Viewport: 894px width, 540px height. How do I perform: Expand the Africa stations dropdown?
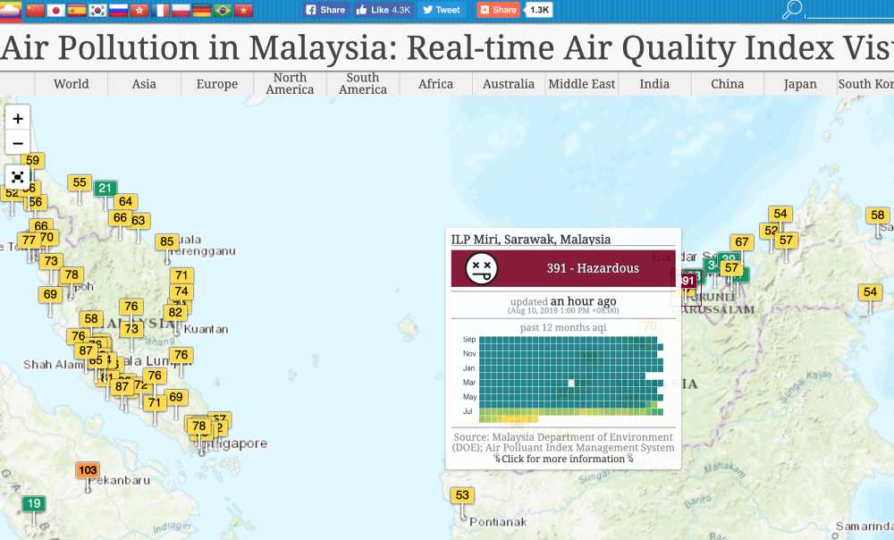tap(435, 83)
